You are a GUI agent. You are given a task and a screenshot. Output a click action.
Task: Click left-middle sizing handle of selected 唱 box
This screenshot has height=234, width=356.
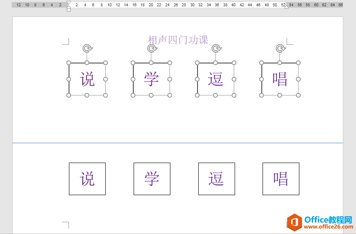(x=262, y=79)
